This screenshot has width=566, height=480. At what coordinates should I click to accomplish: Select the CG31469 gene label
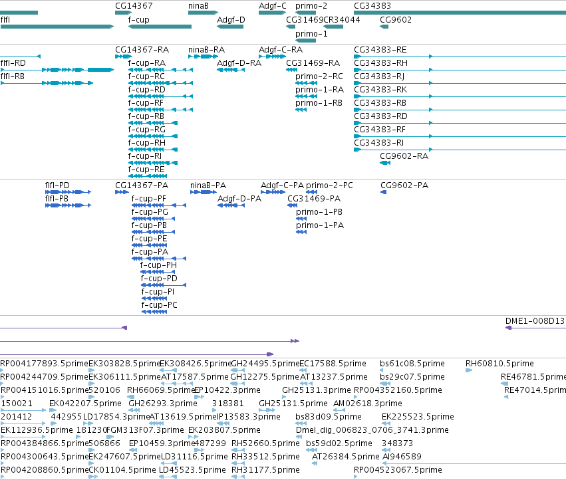pos(305,19)
